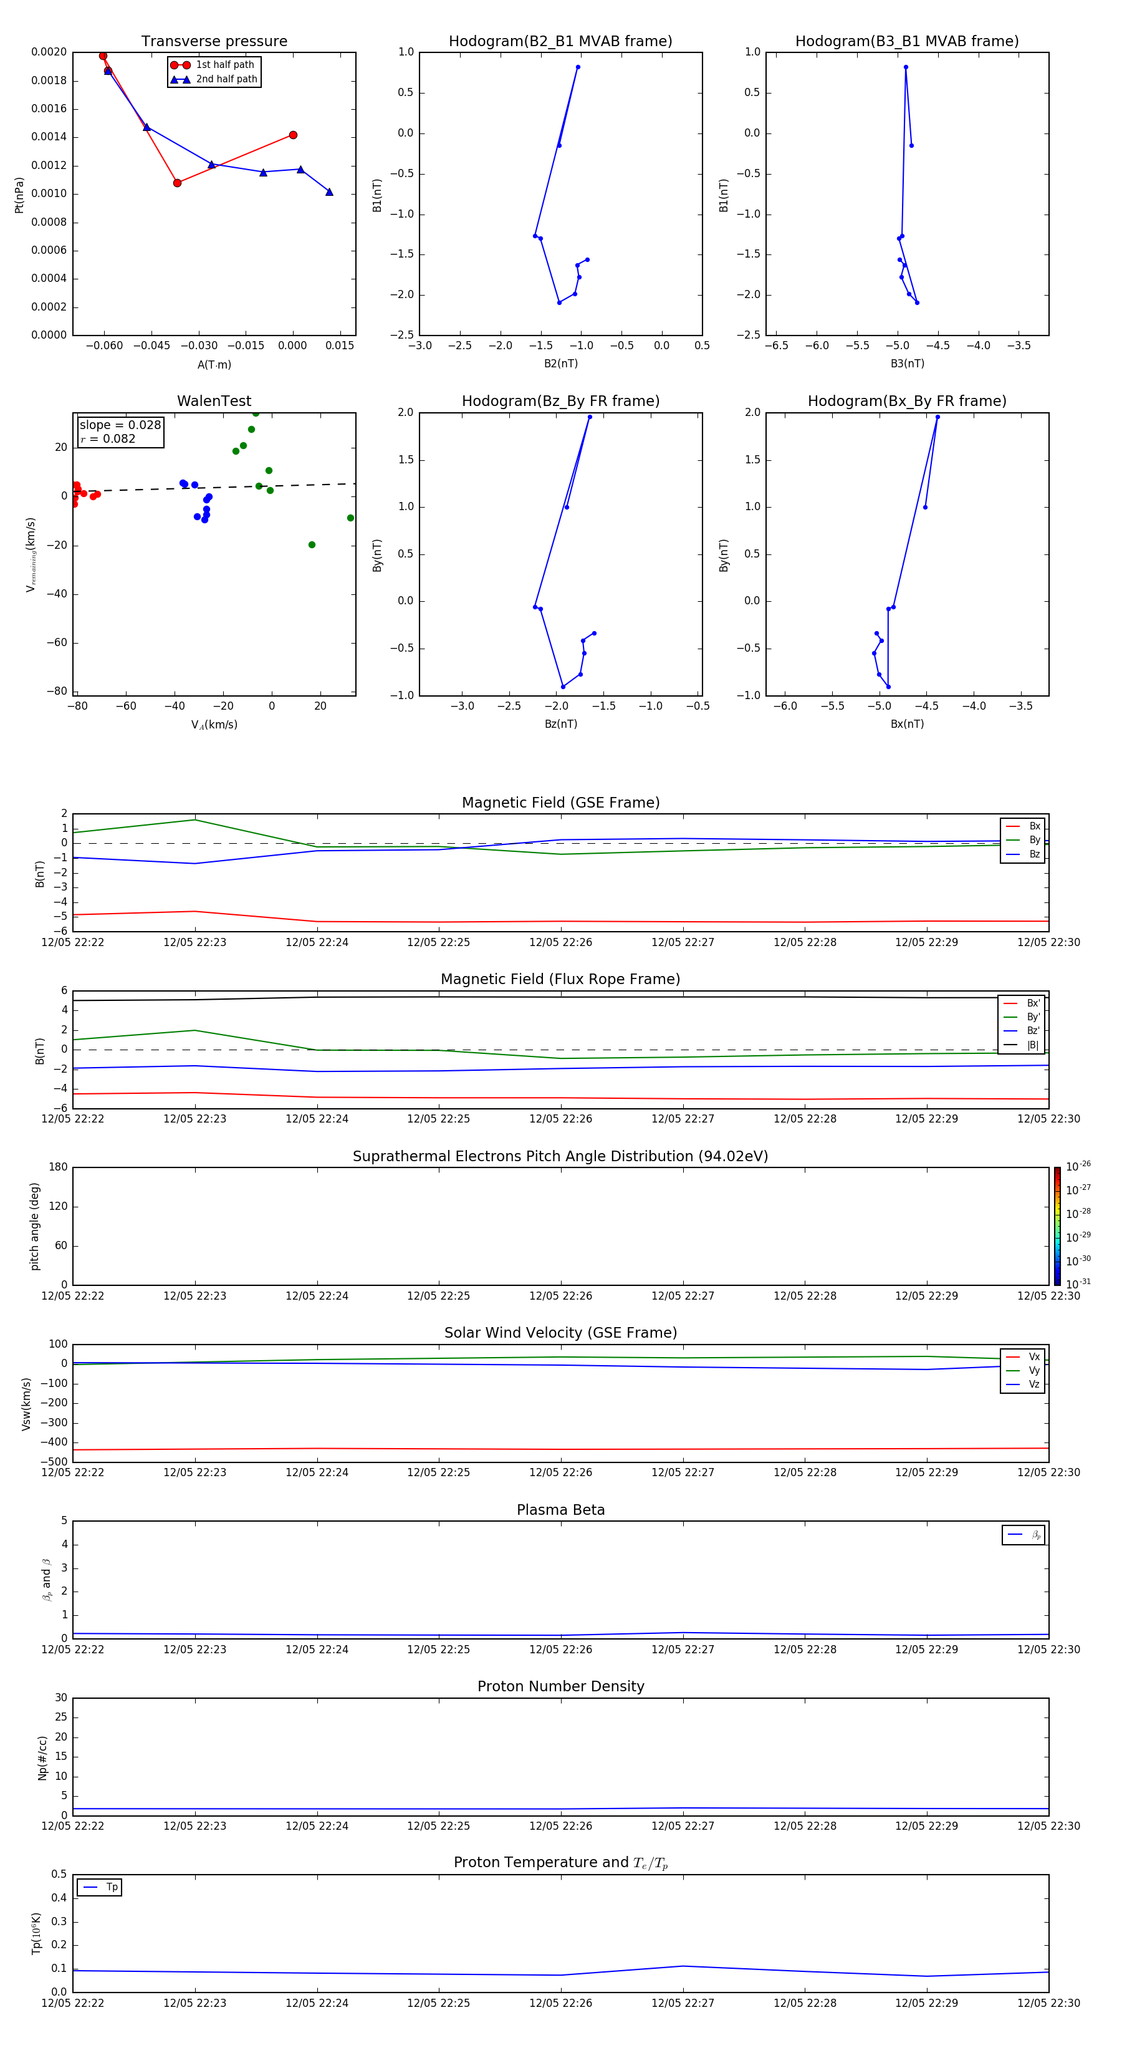1122x2058 pixels.
Task: Select the Bz entry in GSE magnetic field legend
Action: pyautogui.click(x=1023, y=854)
